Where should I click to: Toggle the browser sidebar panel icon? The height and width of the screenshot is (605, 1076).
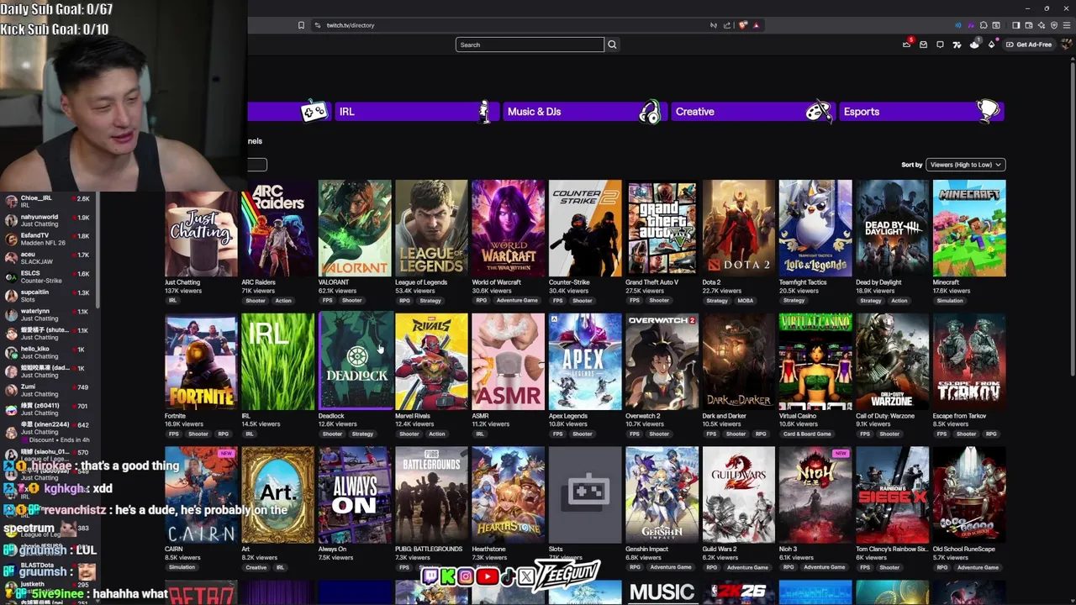(x=1016, y=25)
